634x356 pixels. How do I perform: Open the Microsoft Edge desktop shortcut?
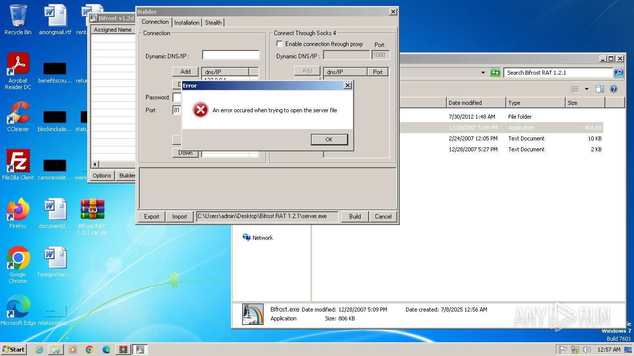pos(18,310)
